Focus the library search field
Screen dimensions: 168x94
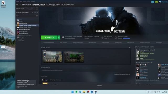click(x=26, y=16)
